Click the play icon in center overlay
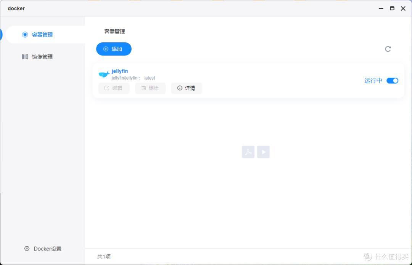This screenshot has height=265, width=412. (263, 152)
